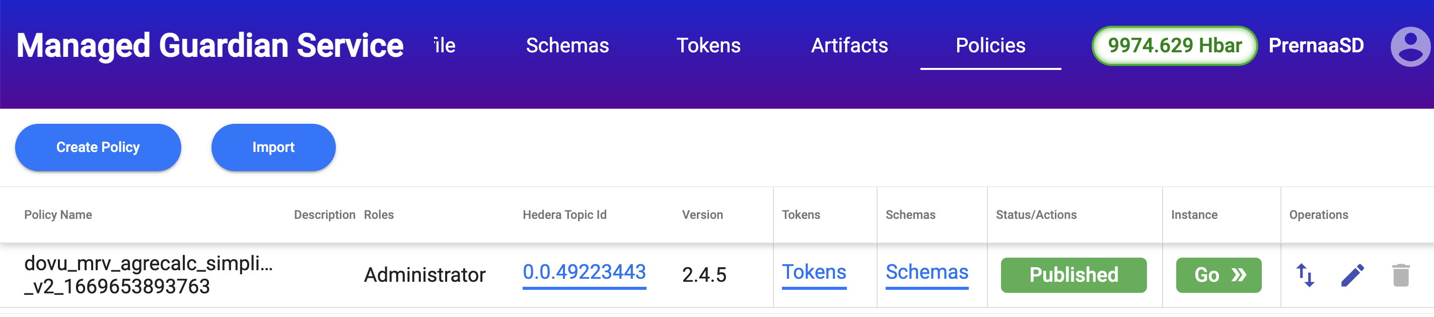Open the partially hidden Profile tab
This screenshot has width=1434, height=317.
tap(445, 46)
